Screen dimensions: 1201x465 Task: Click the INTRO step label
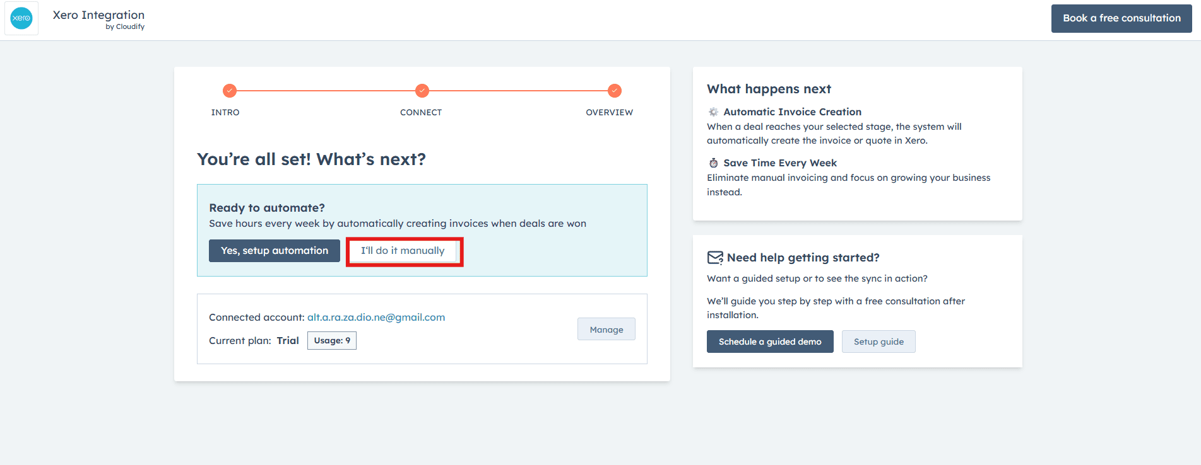coord(225,112)
